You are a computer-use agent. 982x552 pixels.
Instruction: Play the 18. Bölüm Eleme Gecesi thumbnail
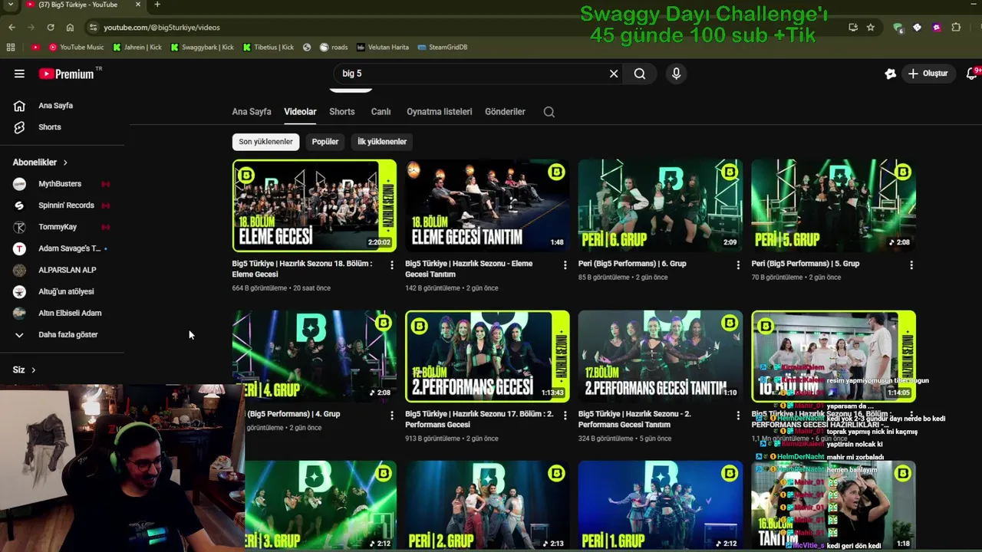[315, 205]
